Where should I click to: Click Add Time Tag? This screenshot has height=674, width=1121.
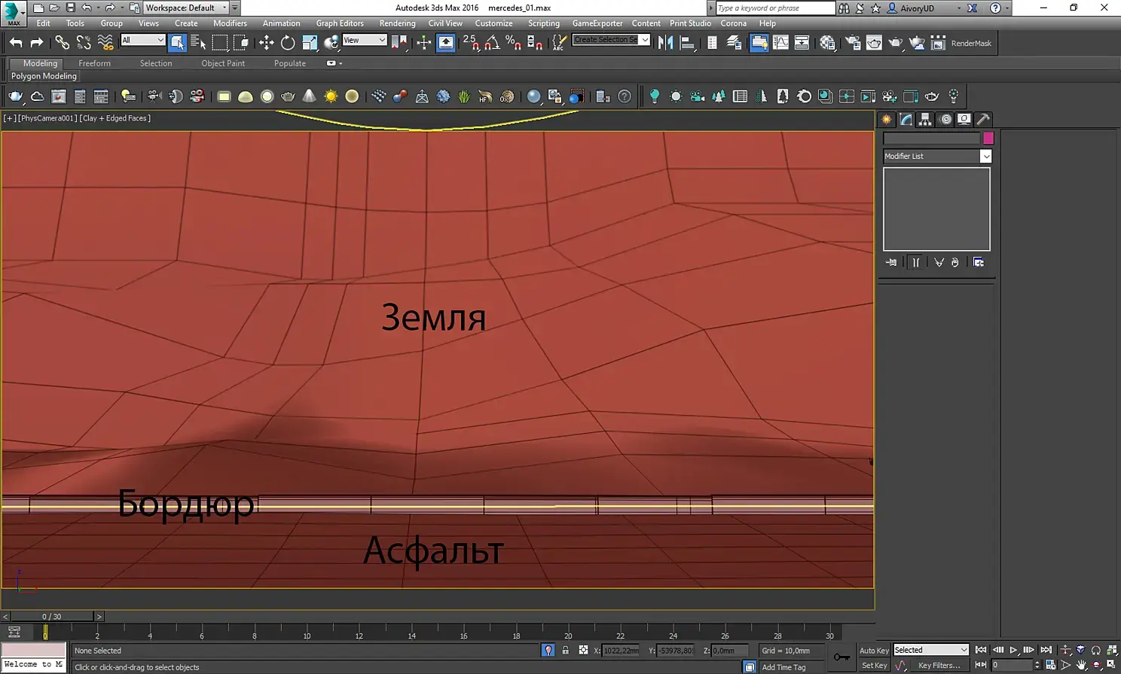[783, 667]
